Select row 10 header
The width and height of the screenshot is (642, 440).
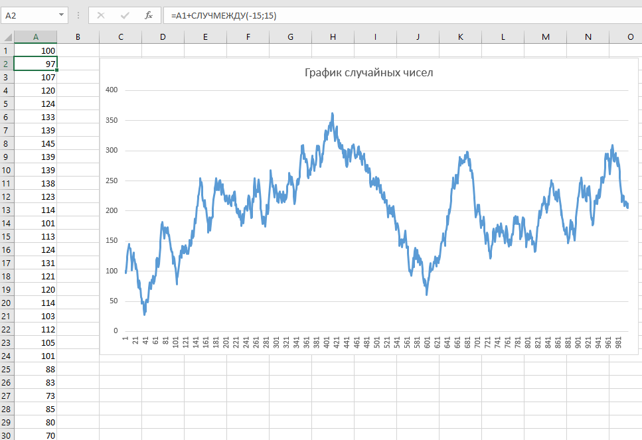tap(6, 171)
